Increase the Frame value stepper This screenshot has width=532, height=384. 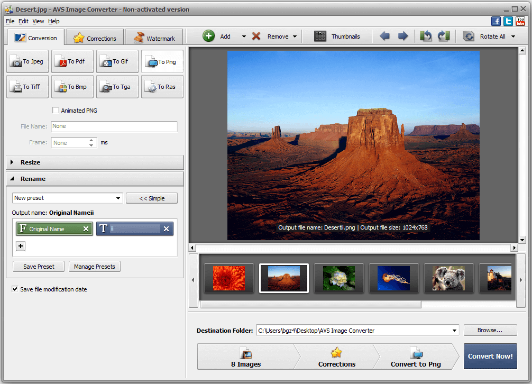pyautogui.click(x=91, y=140)
